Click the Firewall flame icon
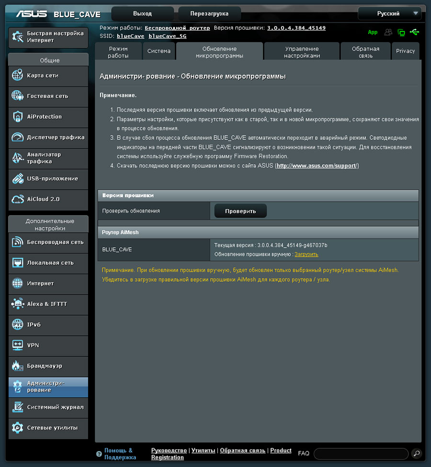This screenshot has width=431, height=467. (18, 366)
